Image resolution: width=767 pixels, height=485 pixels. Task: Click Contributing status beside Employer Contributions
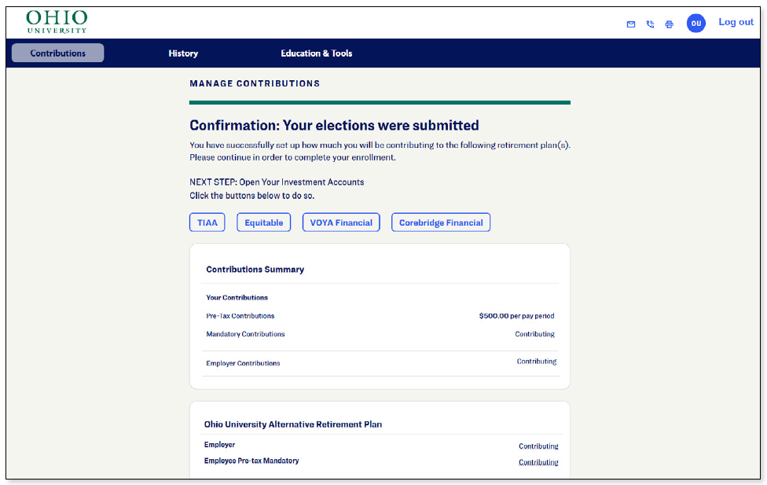coord(537,362)
